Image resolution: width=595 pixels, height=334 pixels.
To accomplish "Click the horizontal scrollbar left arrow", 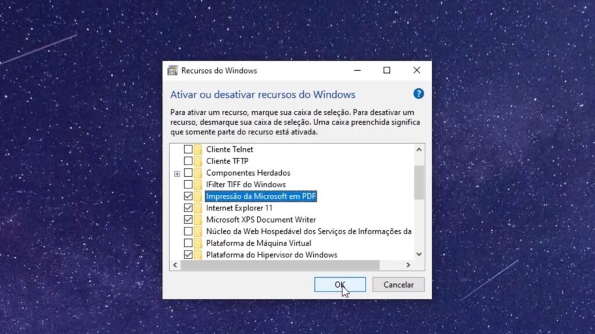I will coord(175,265).
